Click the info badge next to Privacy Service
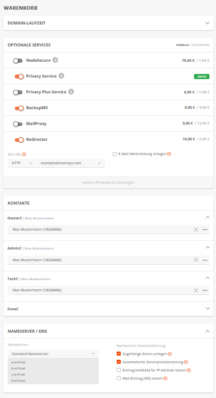Image resolution: width=216 pixels, height=398 pixels. pyautogui.click(x=61, y=76)
